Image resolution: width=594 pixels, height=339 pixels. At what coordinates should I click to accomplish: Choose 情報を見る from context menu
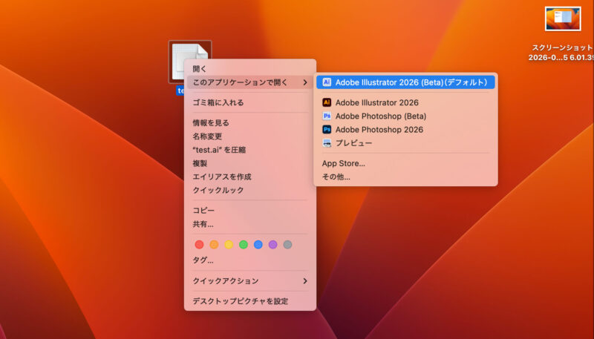click(250, 122)
